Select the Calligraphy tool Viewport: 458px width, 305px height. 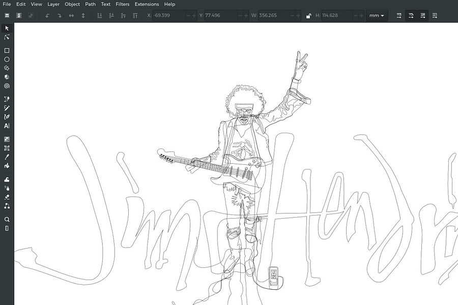[x=7, y=116]
